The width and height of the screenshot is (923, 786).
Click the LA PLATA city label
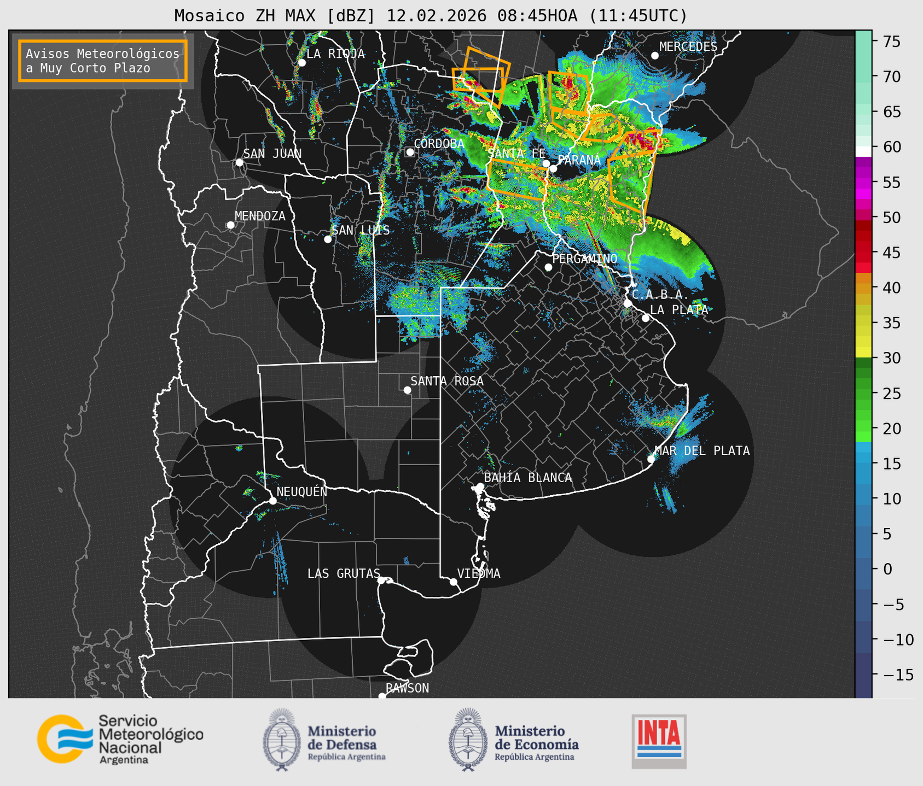pyautogui.click(x=679, y=309)
